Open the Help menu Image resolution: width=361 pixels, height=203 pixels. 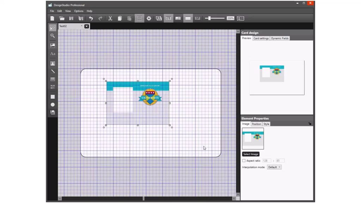click(x=90, y=11)
